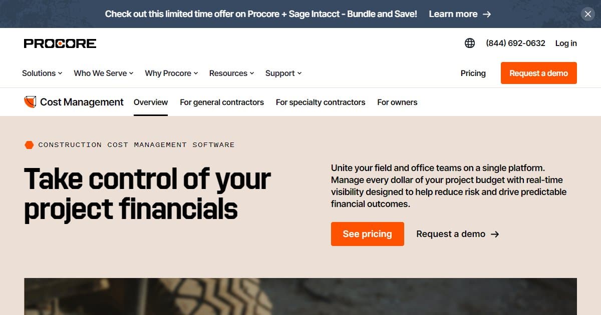This screenshot has width=601, height=315.
Task: Open the Who We Serve dropdown
Action: (x=103, y=73)
